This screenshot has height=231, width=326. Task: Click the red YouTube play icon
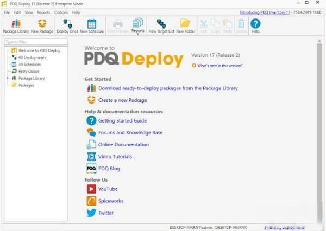click(91, 189)
